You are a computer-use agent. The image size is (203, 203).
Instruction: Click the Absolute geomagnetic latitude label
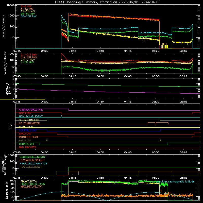point(175,181)
